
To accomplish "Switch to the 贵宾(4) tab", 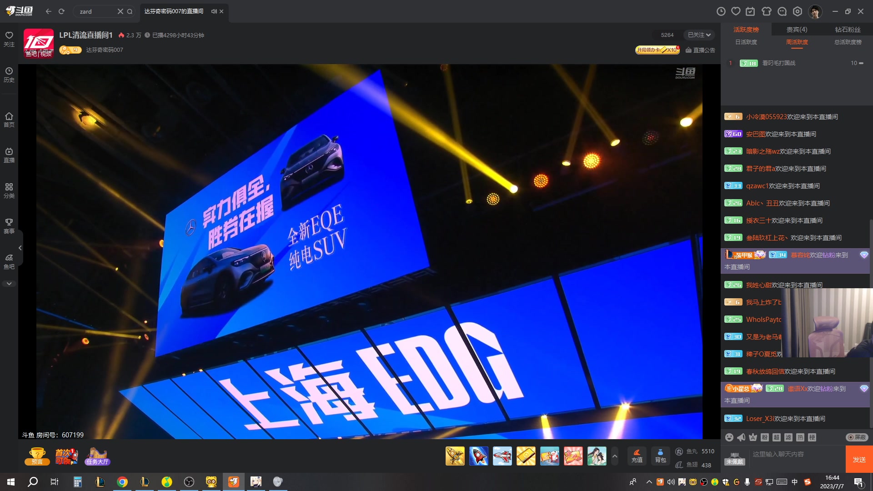I will [797, 30].
